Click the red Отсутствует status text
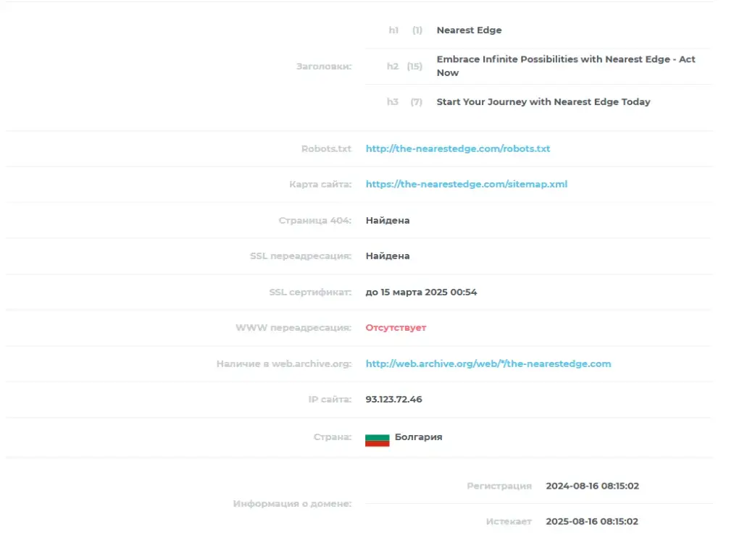 coord(396,328)
